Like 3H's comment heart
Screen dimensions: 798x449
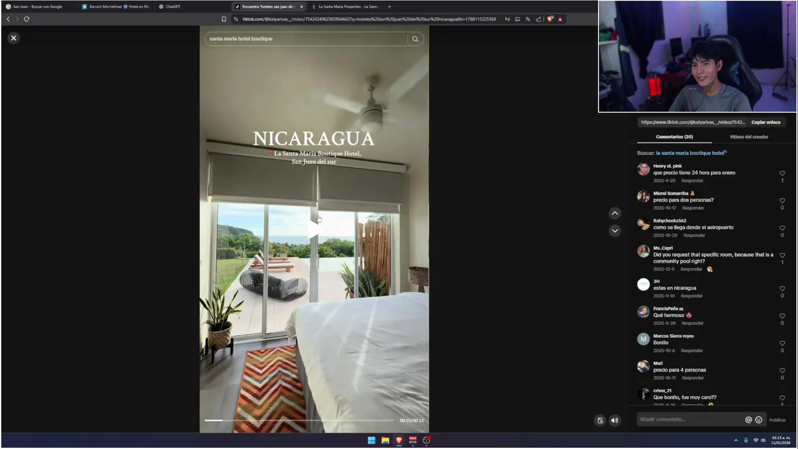[x=782, y=289]
